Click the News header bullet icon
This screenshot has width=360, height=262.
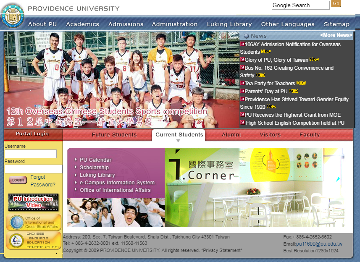click(x=246, y=36)
